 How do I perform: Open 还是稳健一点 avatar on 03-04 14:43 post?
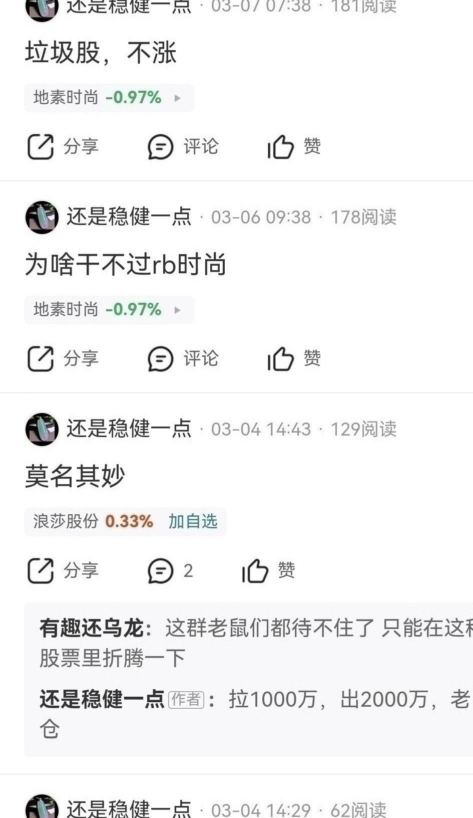pos(42,429)
